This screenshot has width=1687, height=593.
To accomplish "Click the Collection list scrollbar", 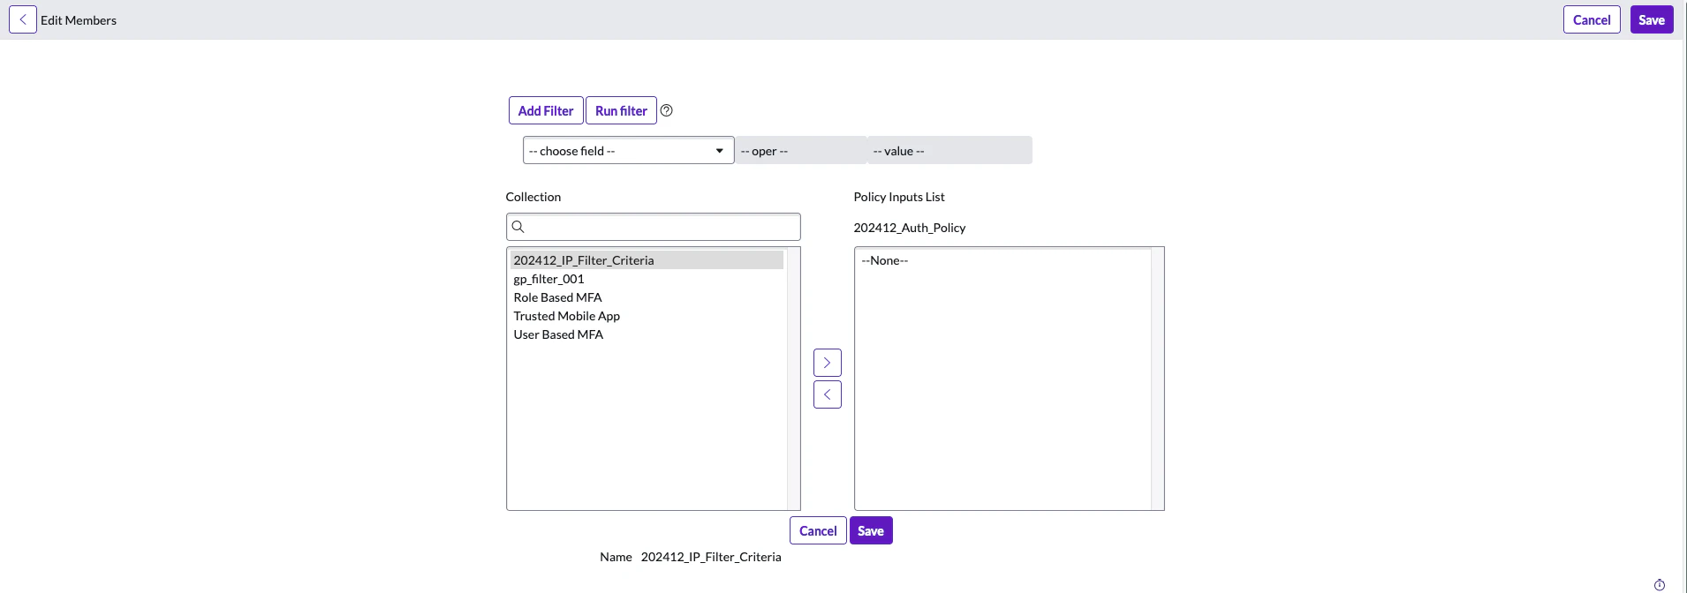I will [793, 379].
